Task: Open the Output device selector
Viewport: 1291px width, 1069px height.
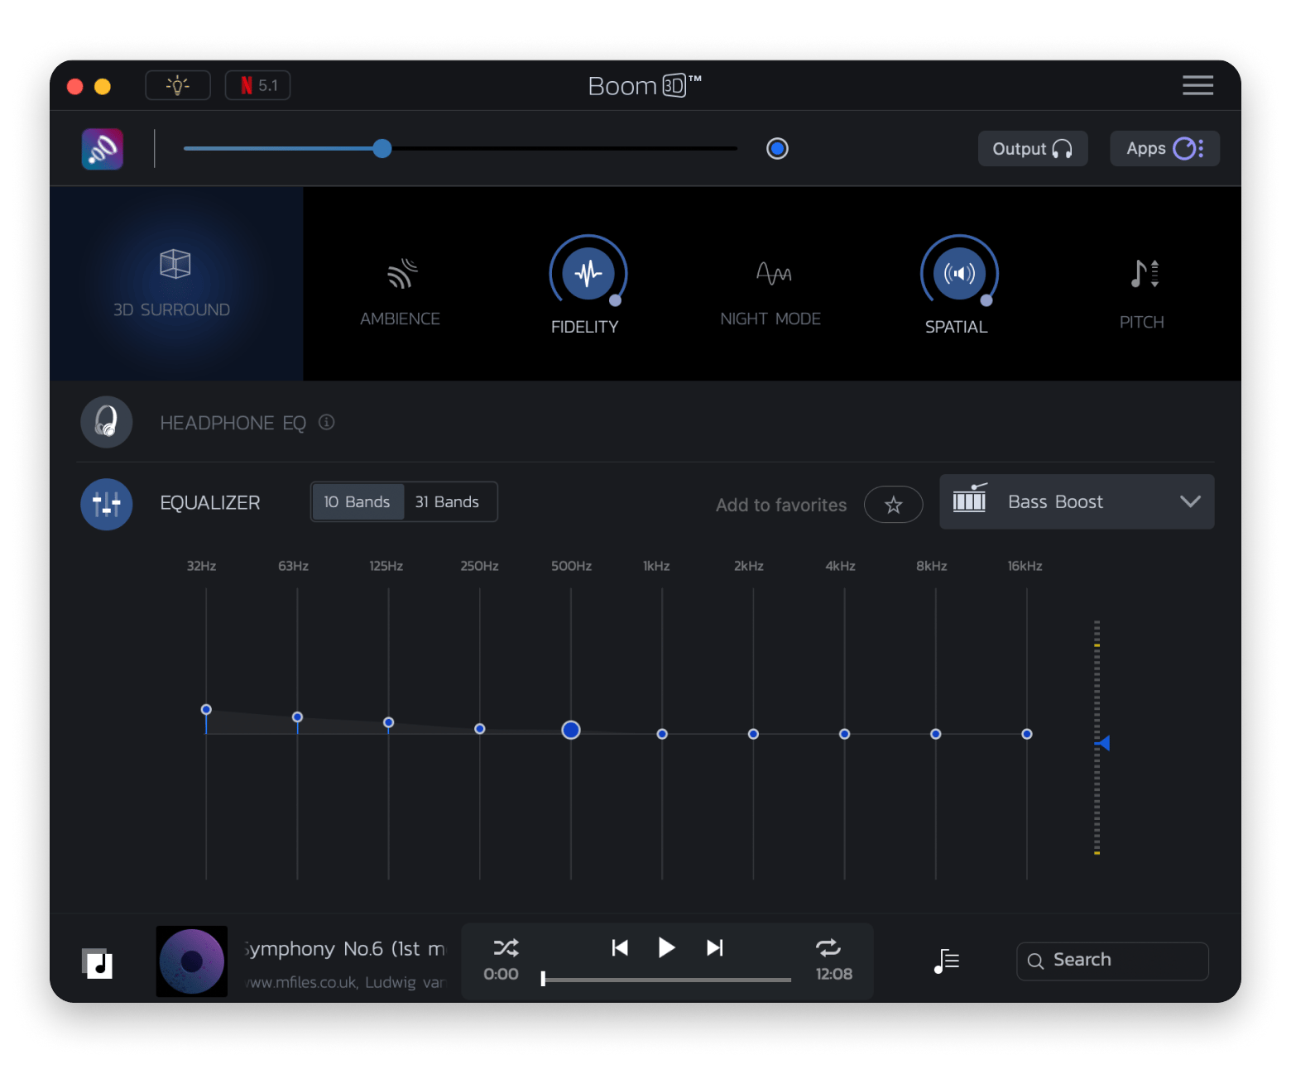Action: pos(1032,149)
